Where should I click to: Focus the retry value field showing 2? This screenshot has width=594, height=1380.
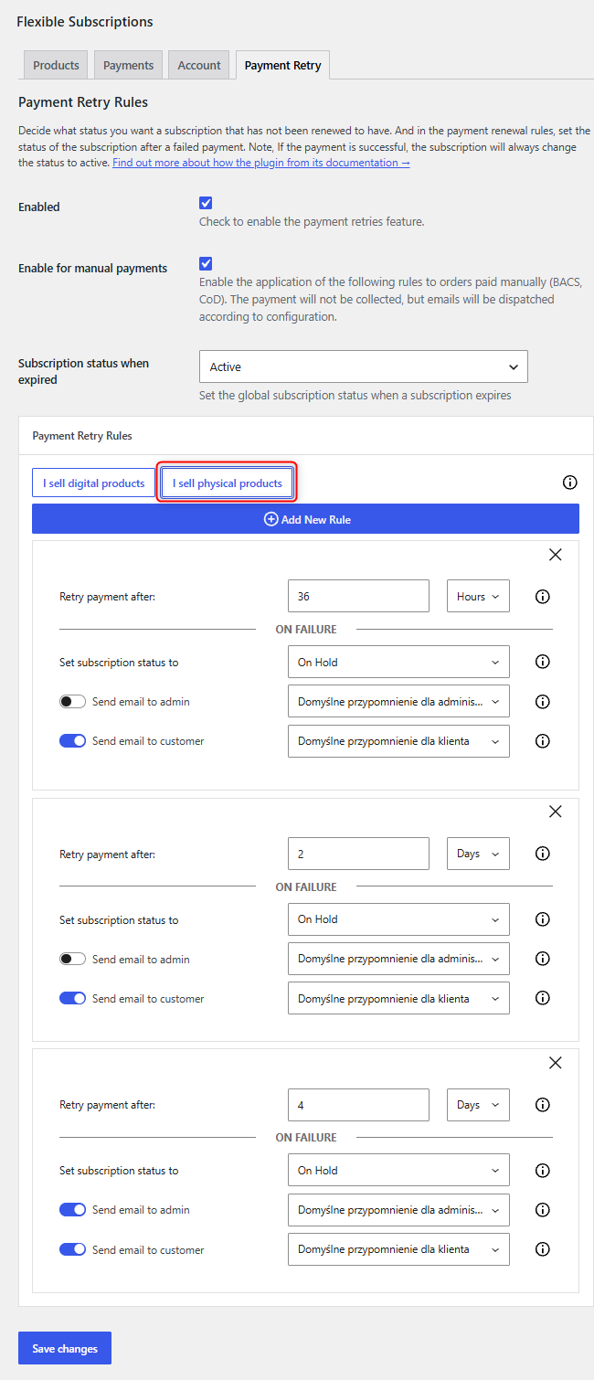pos(358,854)
